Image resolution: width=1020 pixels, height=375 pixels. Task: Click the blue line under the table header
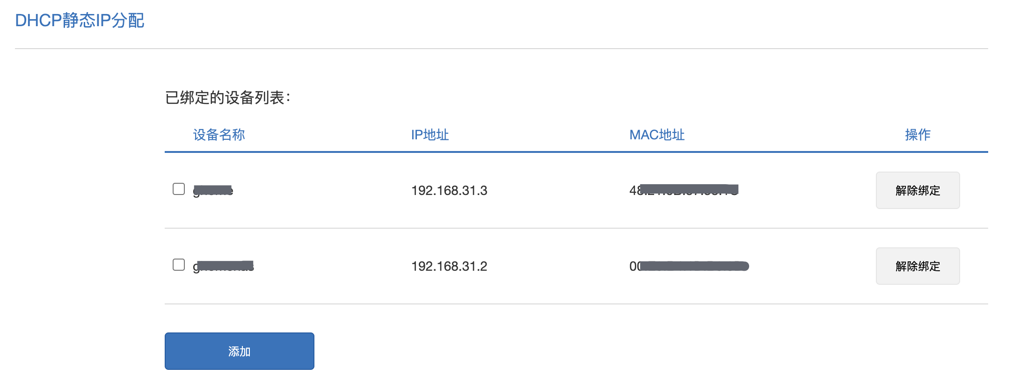pos(576,152)
